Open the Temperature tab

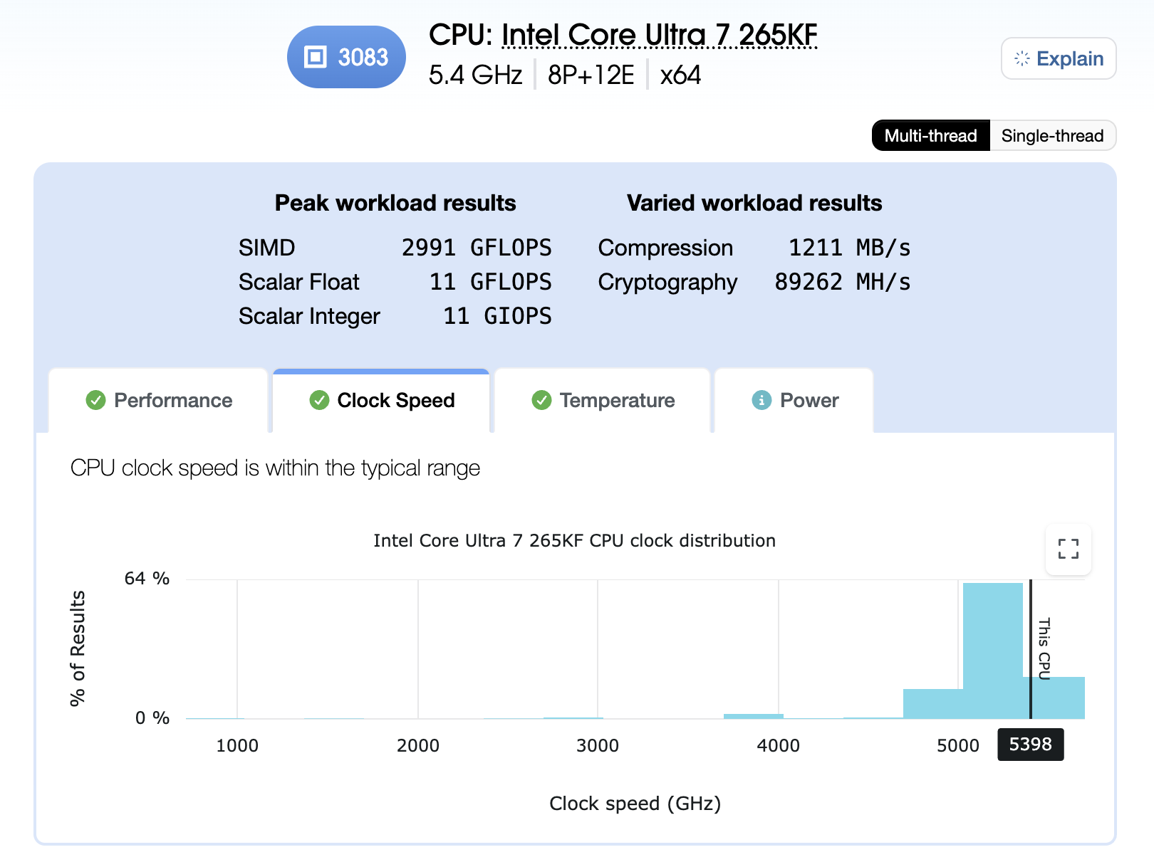pos(617,400)
